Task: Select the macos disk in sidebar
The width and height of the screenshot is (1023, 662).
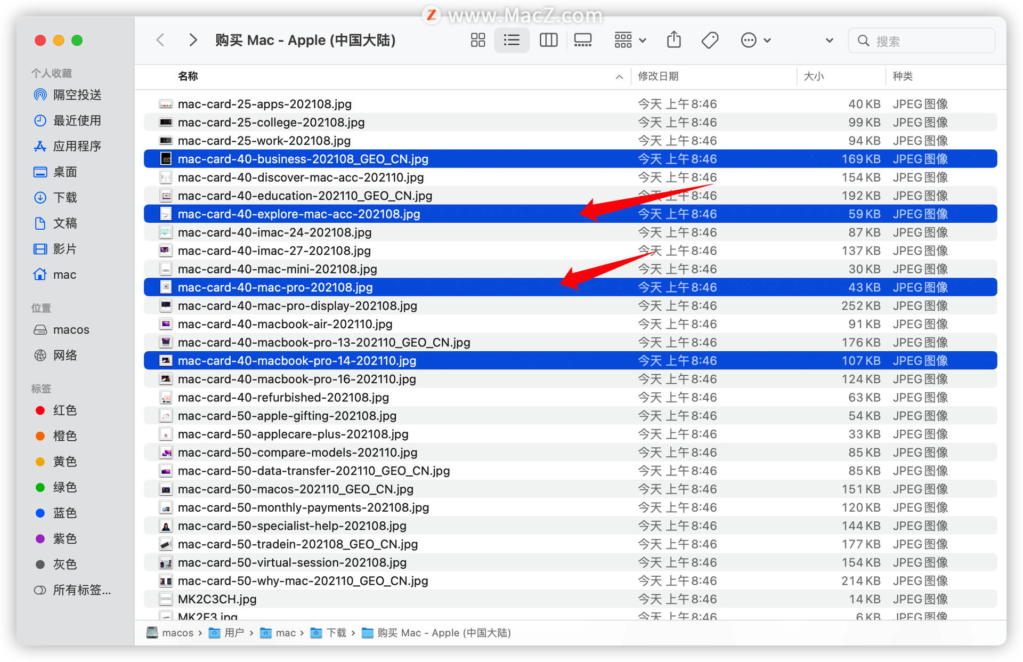Action: coord(61,329)
